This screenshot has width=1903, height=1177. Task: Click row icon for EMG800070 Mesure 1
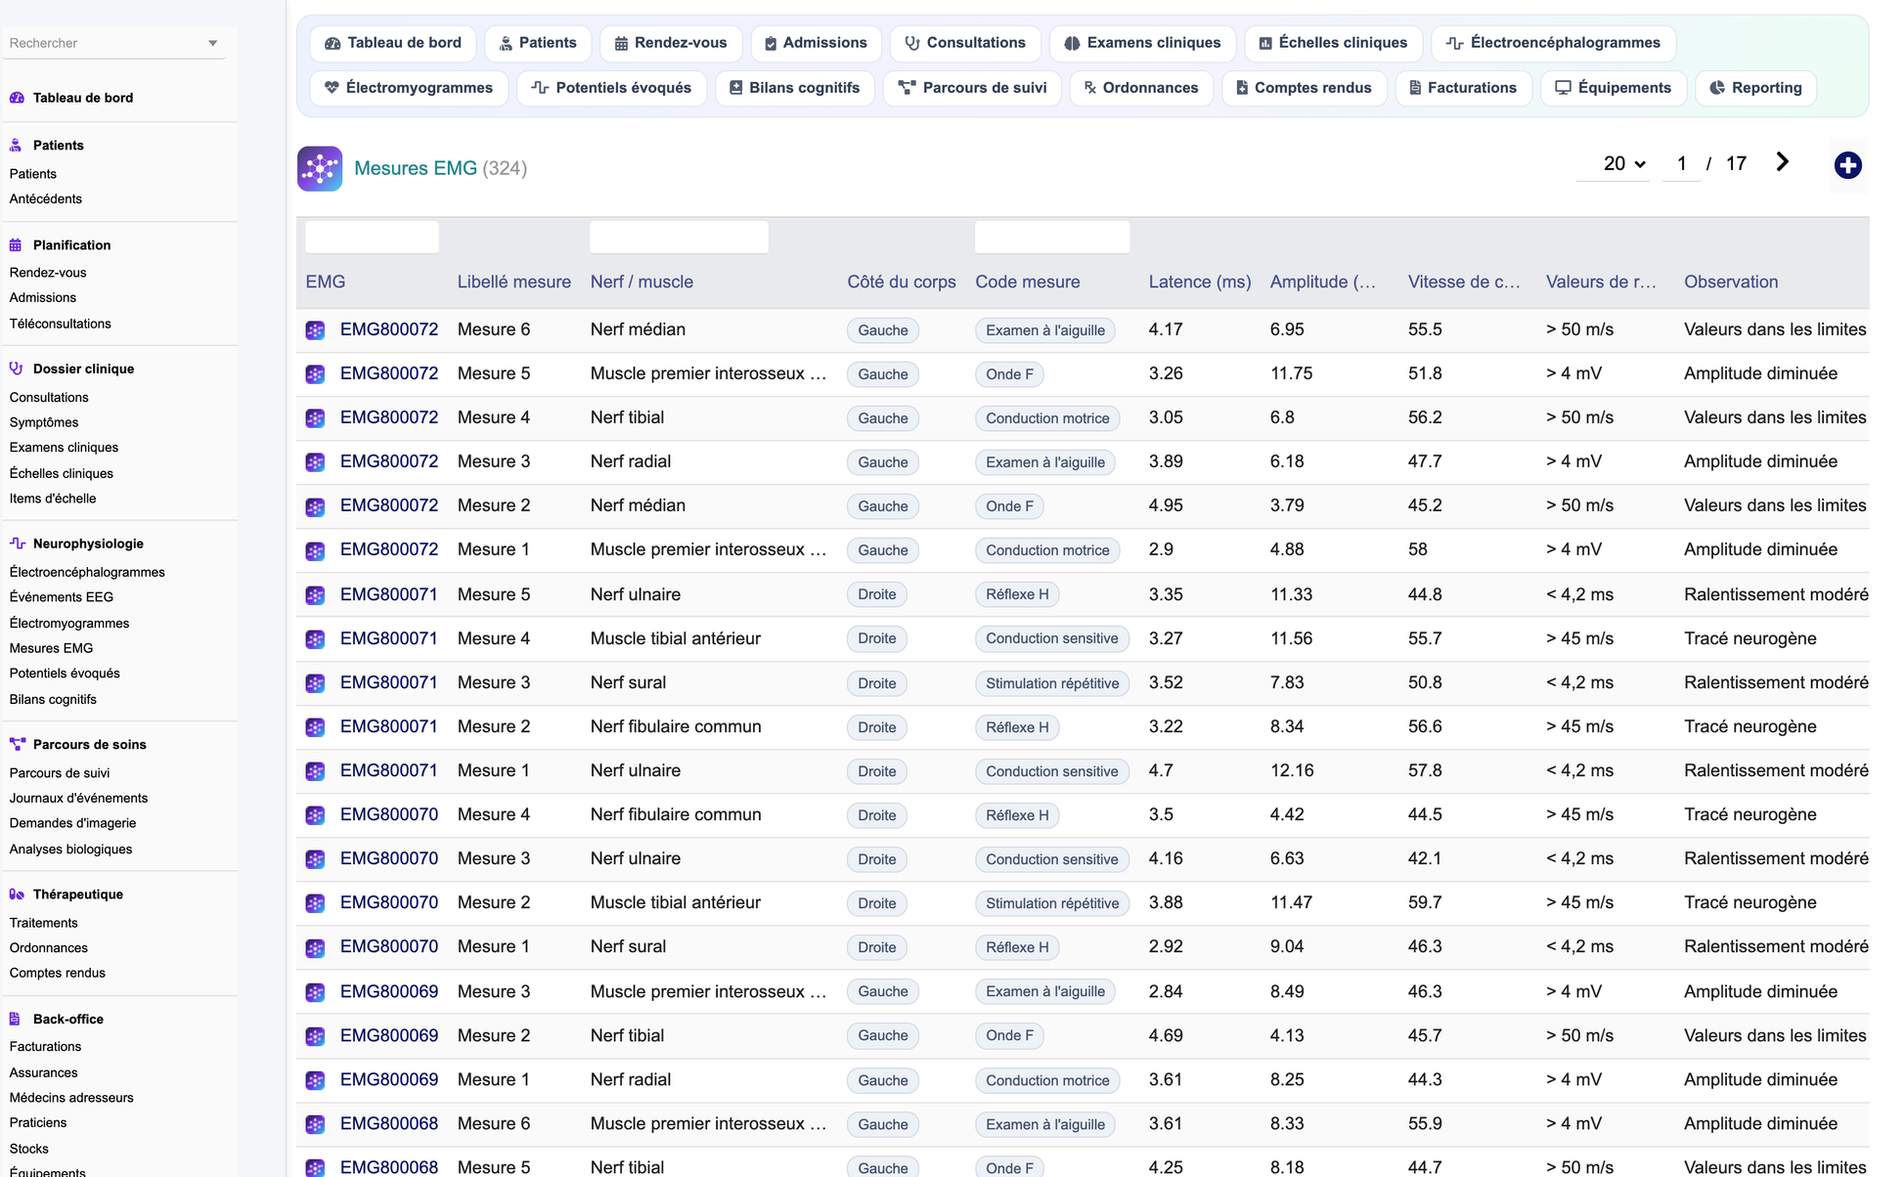click(315, 947)
